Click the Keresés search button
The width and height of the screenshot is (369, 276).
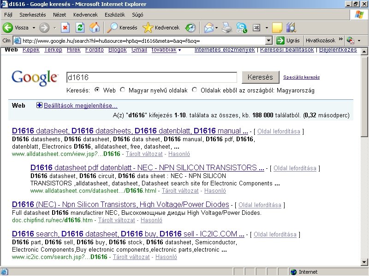[x=260, y=77]
